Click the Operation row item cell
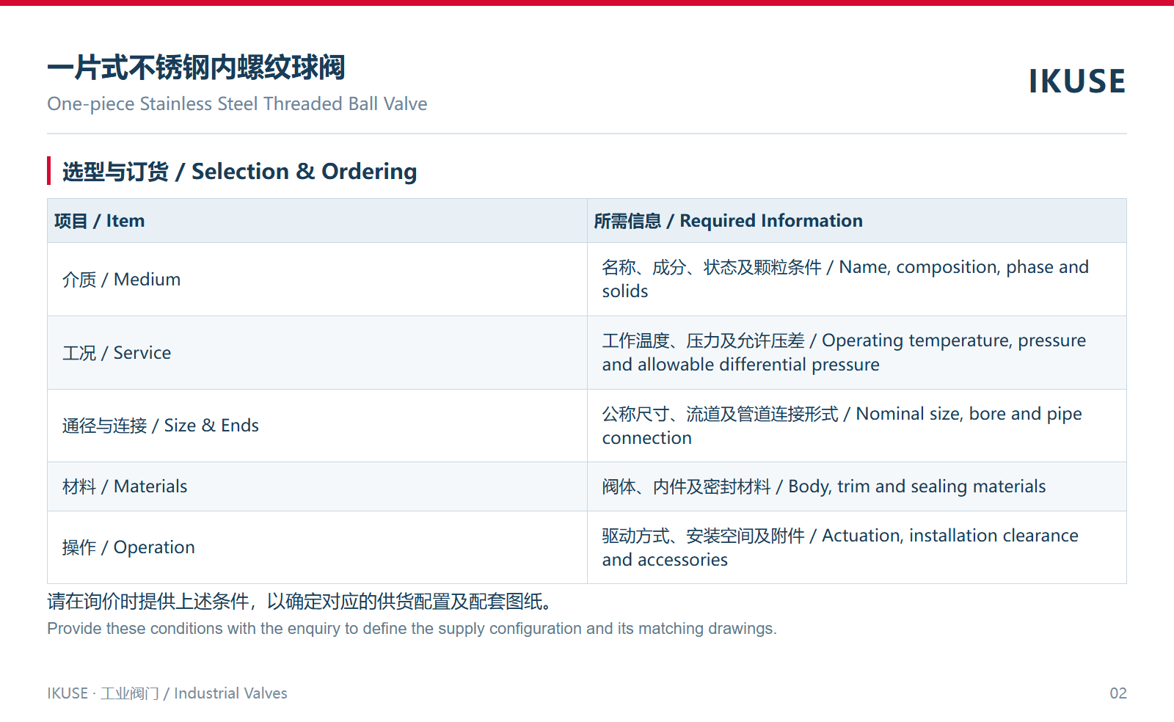 click(317, 547)
